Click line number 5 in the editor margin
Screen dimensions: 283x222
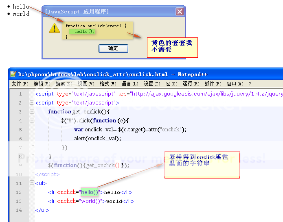pos(20,130)
